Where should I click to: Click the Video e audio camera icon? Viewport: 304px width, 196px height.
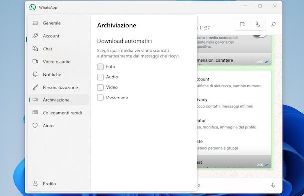pos(35,61)
